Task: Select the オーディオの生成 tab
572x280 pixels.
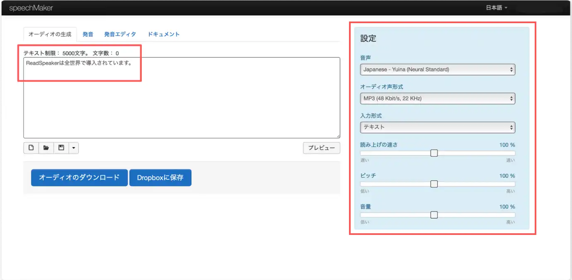Action: coord(50,34)
